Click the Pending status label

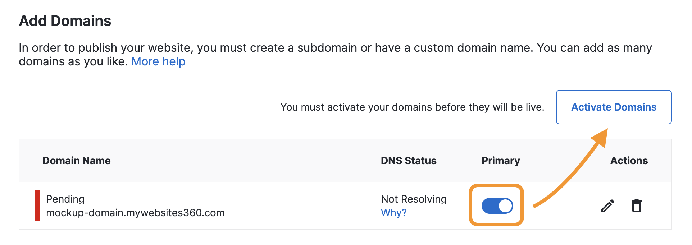65,199
